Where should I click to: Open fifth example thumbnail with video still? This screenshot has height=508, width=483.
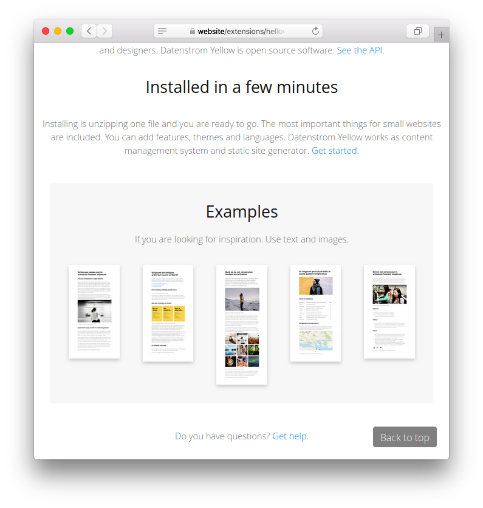pyautogui.click(x=389, y=312)
